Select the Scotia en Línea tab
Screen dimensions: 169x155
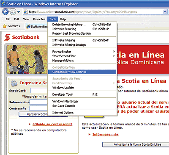pyautogui.click(x=37, y=26)
